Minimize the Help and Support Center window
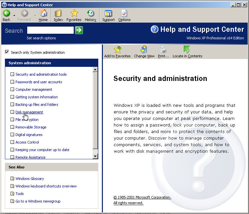This screenshot has width=249, height=214. (233, 5)
